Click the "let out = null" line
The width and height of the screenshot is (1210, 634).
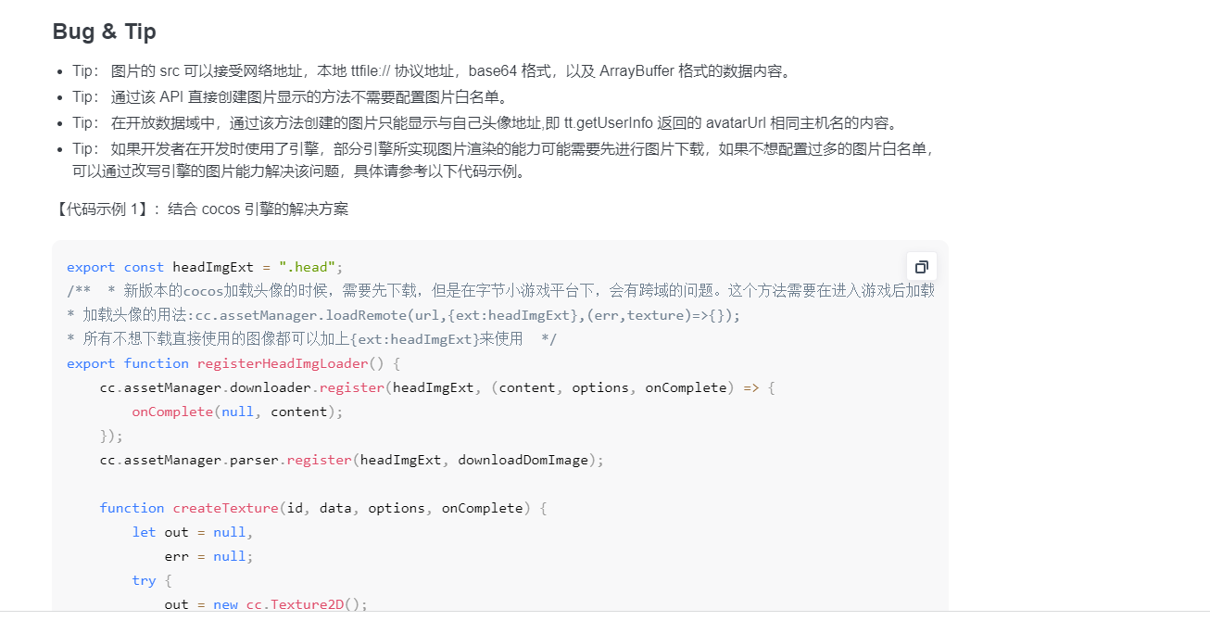pyautogui.click(x=192, y=532)
